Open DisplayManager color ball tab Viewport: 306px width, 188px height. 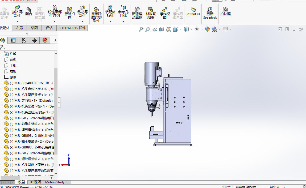coord(45,40)
